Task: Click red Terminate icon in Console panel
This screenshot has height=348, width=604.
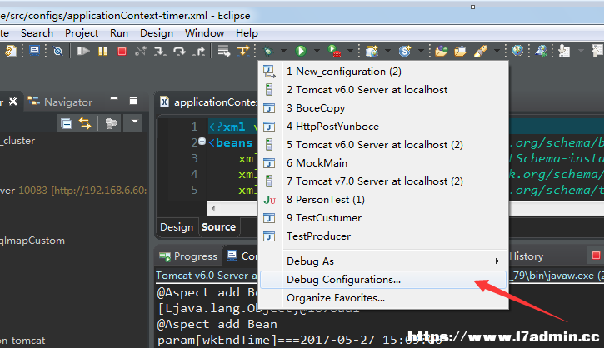Action: click(596, 256)
